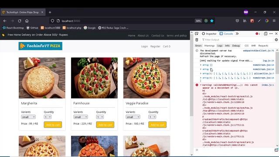Open devtools three-dot options menu

coord(271,34)
